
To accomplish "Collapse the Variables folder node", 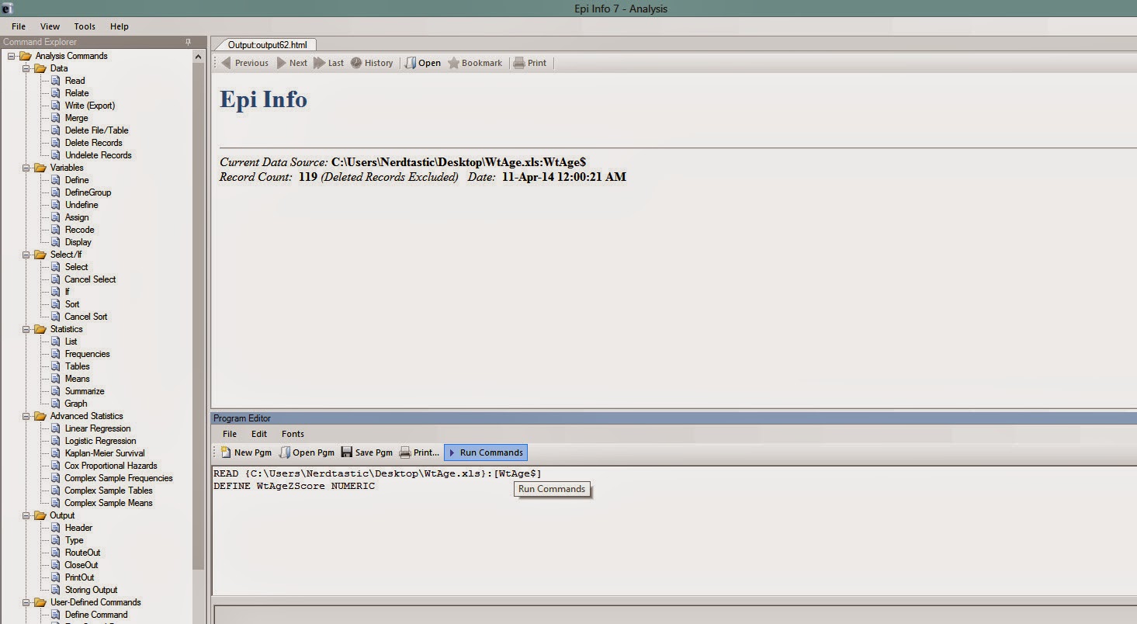I will point(26,168).
